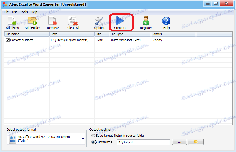Click the D:\Output path field
236x152 pixels.
(144, 142)
